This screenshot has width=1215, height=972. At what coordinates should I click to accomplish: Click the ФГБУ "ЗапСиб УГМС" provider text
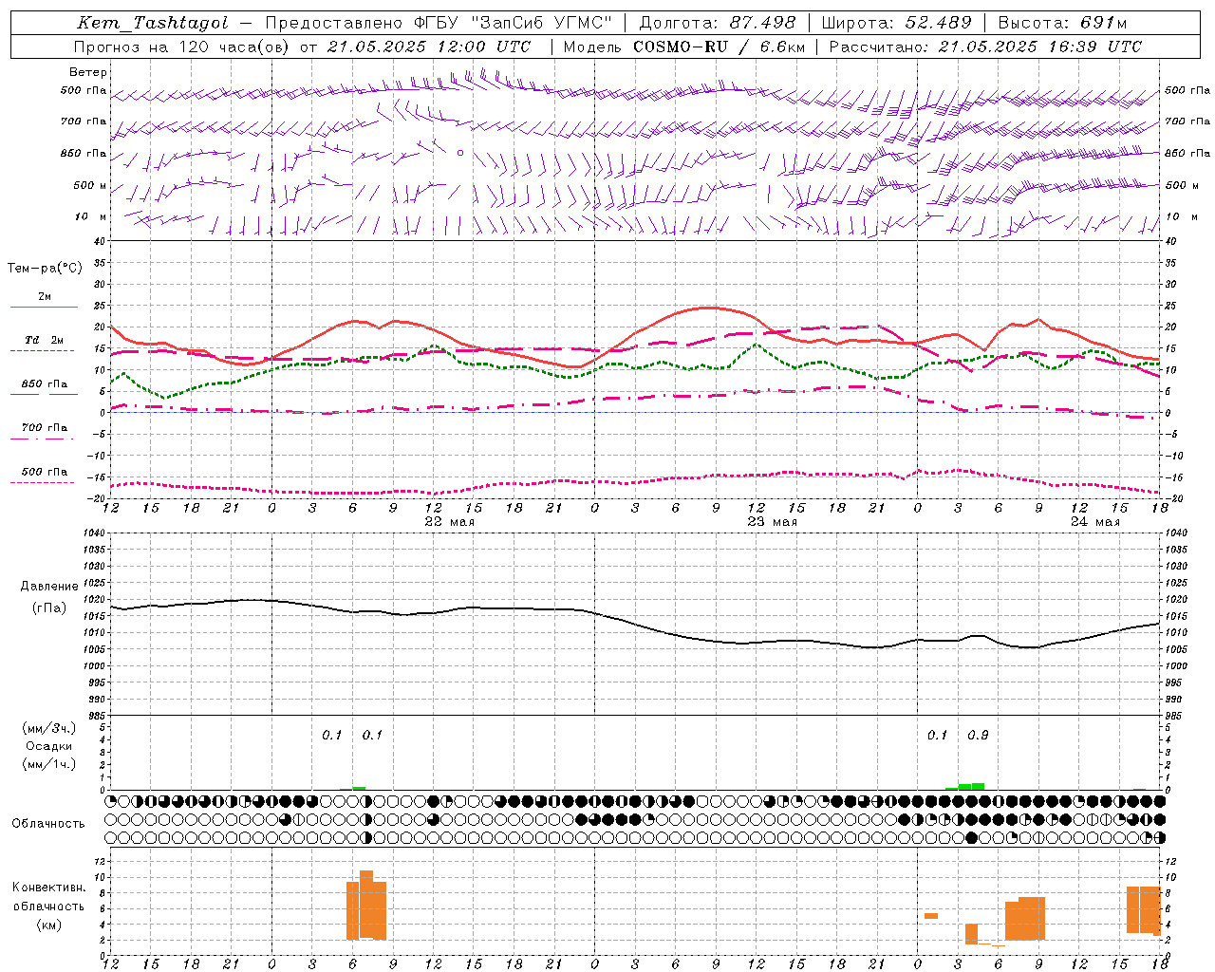pyautogui.click(x=514, y=23)
